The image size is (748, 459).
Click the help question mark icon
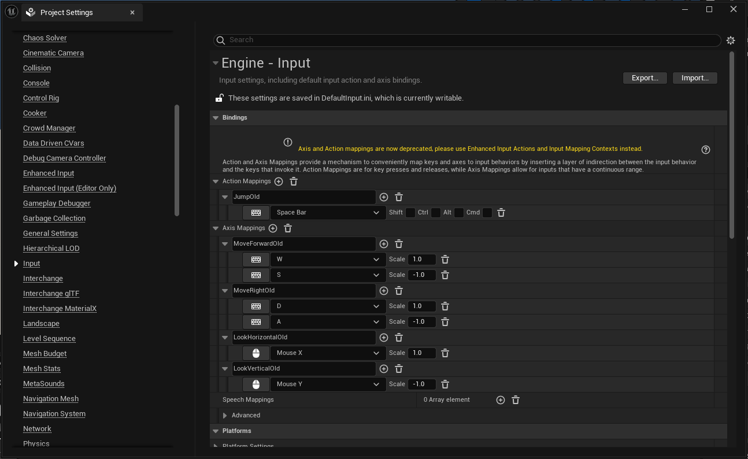click(x=706, y=150)
